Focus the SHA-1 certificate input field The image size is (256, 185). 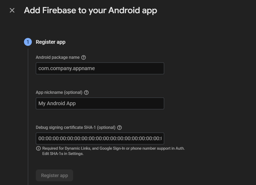[x=100, y=138]
